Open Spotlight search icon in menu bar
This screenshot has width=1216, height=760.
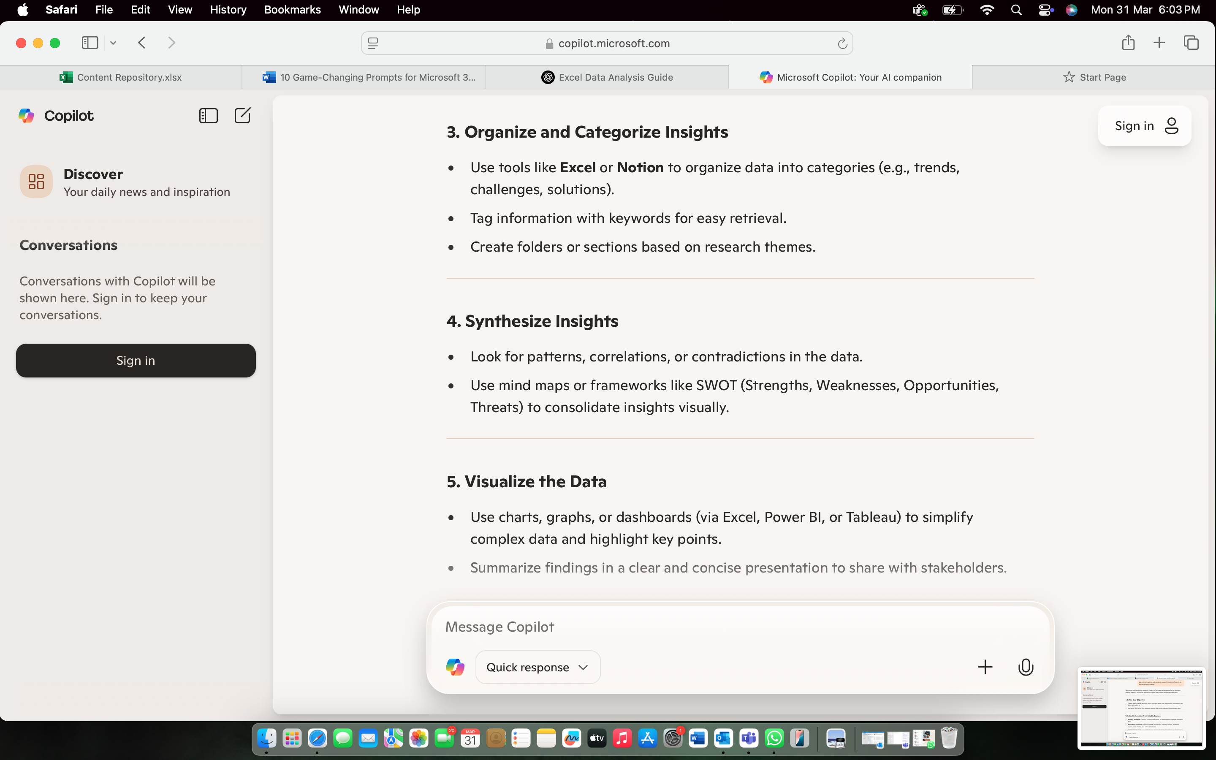click(1016, 10)
